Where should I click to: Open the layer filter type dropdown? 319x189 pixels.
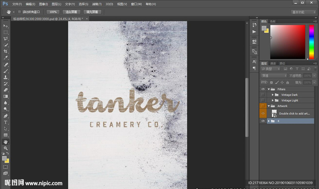(271, 69)
